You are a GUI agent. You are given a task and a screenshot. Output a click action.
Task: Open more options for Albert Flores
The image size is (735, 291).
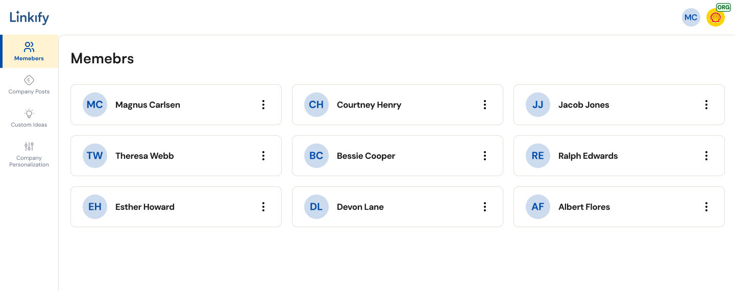[706, 207]
